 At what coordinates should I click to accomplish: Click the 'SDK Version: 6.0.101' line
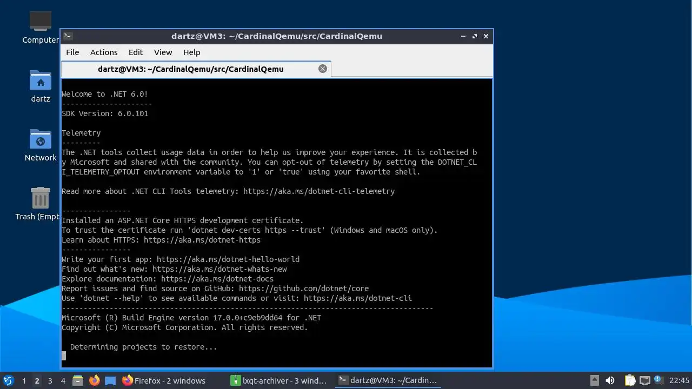[x=105, y=113]
